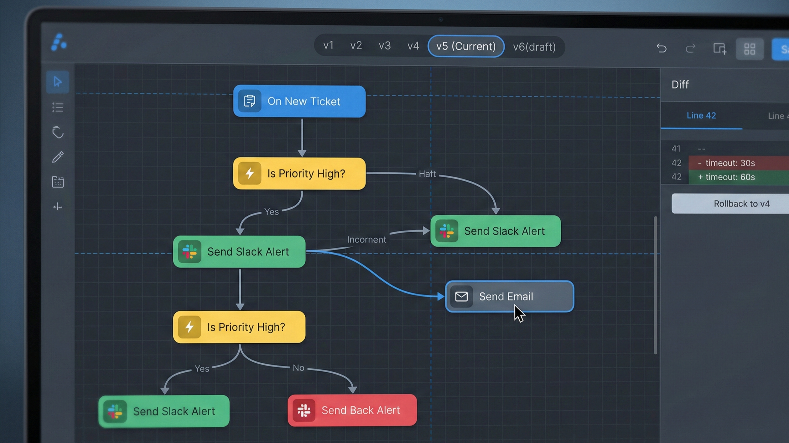Select the Send Email node
Viewport: 789px width, 443px height.
click(510, 296)
